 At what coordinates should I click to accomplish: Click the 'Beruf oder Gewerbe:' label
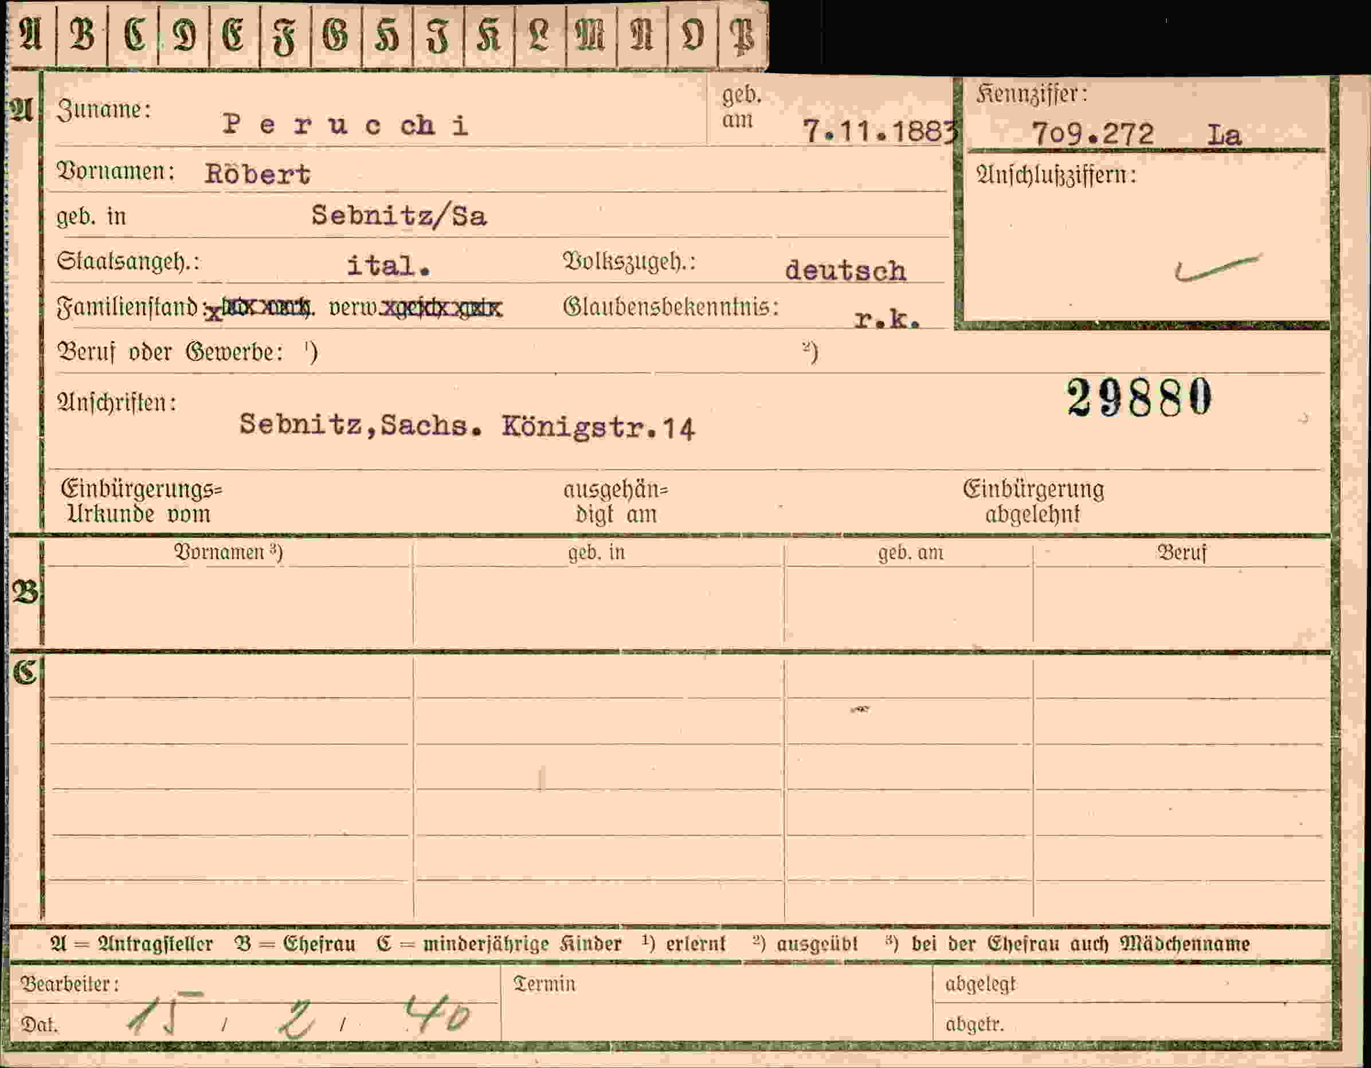[x=170, y=352]
